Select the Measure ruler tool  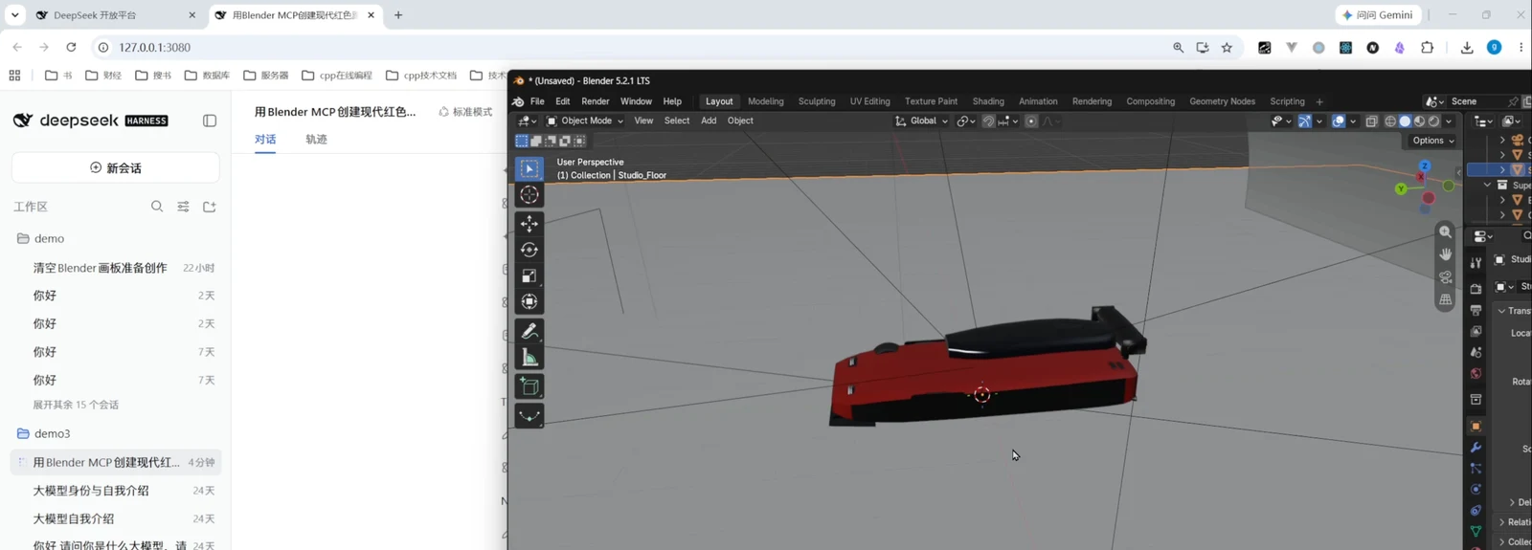529,358
